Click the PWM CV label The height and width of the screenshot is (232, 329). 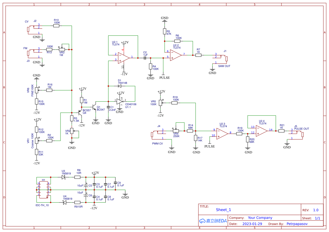coord(157,144)
